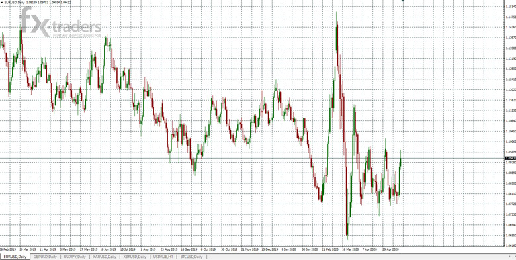
Task: Select the active EURUSD,Daily tab
Action: click(x=15, y=257)
